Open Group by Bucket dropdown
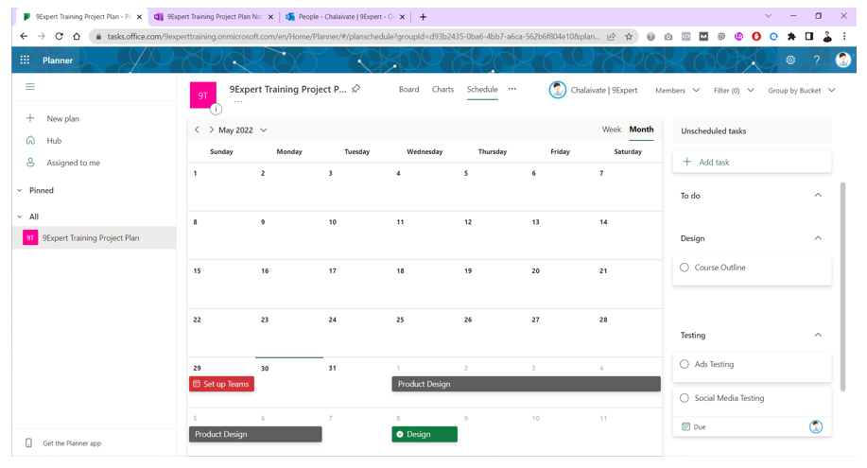Screen dimensions: 867x468 801,91
